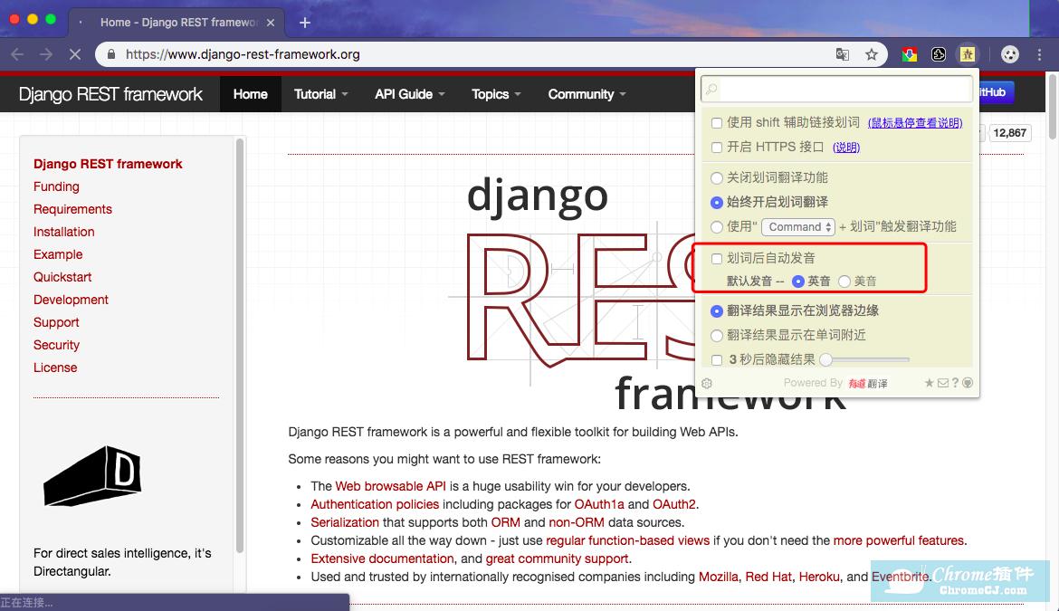Click the envelope feedback icon in popup
This screenshot has height=611, width=1059.
[x=943, y=383]
